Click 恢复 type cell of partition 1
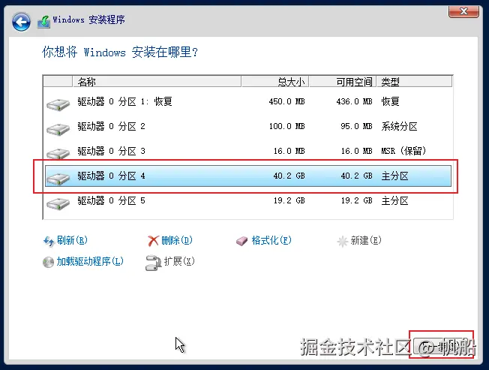The image size is (489, 370). [390, 101]
